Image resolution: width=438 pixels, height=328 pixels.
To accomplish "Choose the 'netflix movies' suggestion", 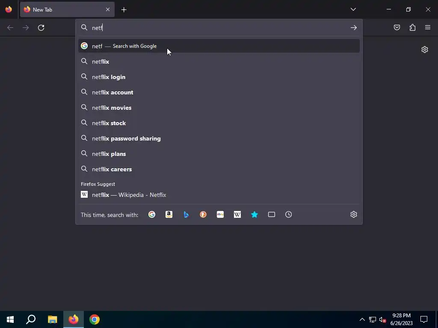I will tap(219, 107).
